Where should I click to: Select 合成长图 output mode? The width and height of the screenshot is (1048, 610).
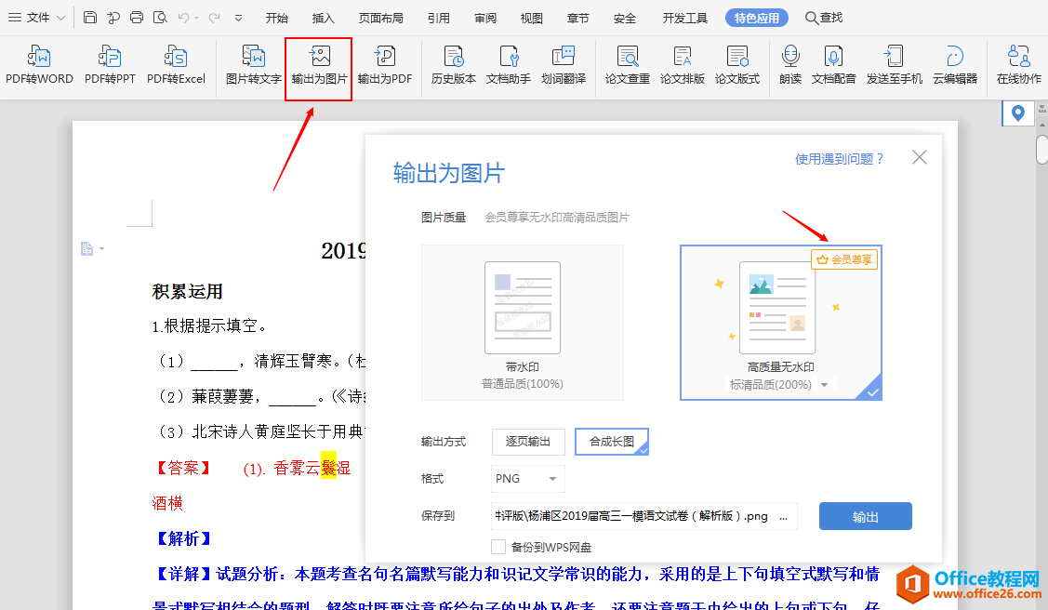coord(612,442)
